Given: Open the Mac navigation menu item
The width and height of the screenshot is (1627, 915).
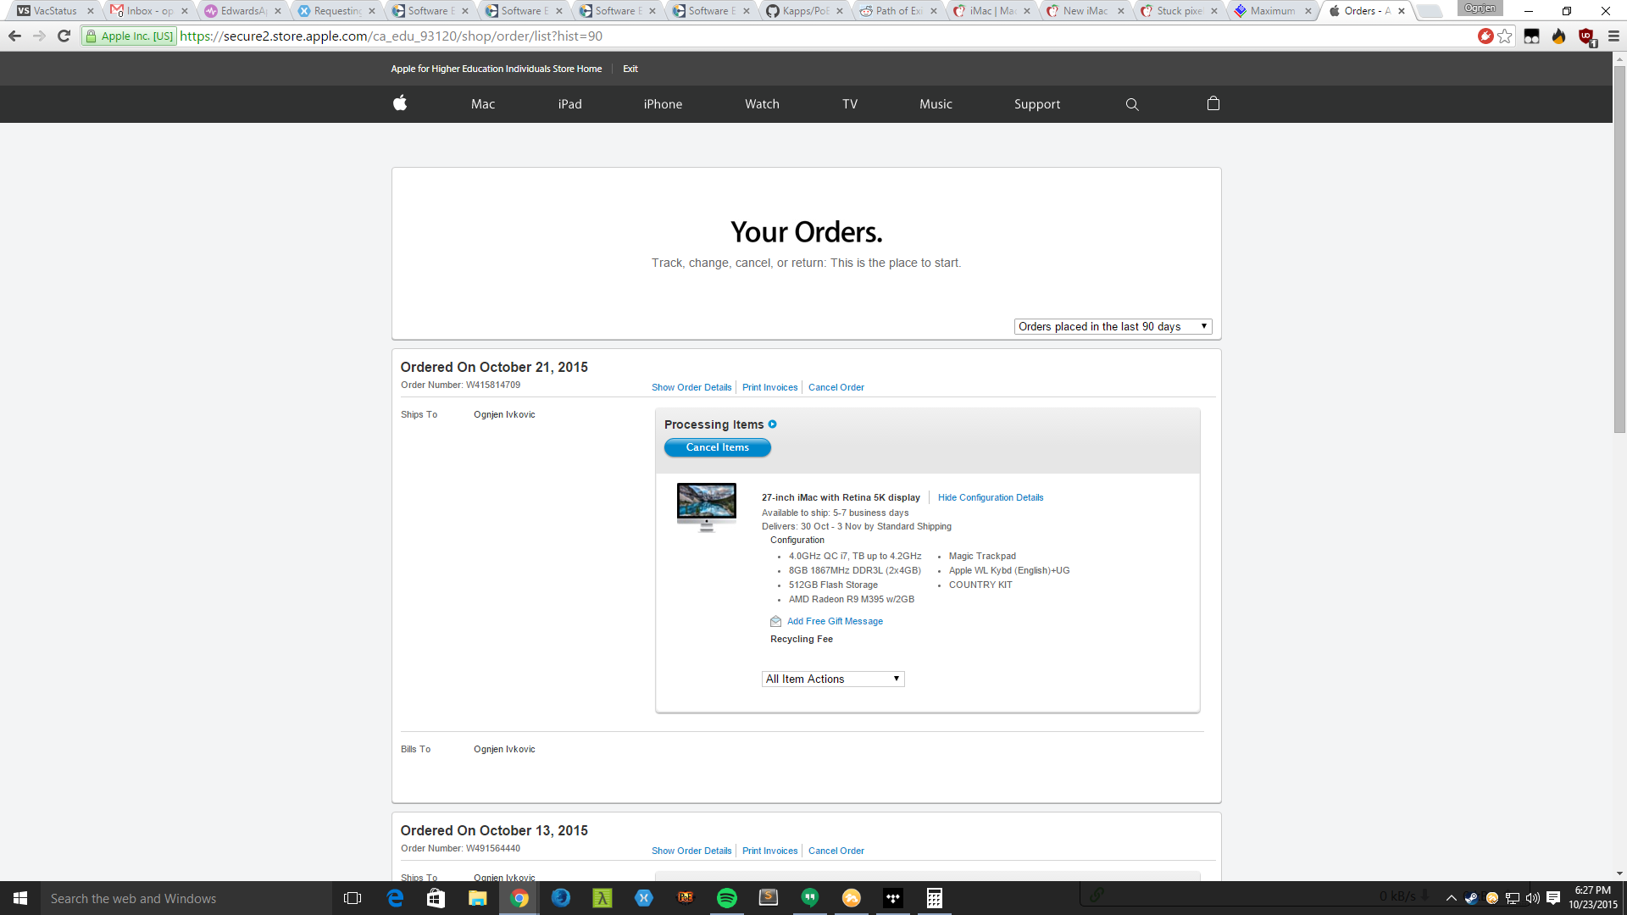Looking at the screenshot, I should 482,104.
